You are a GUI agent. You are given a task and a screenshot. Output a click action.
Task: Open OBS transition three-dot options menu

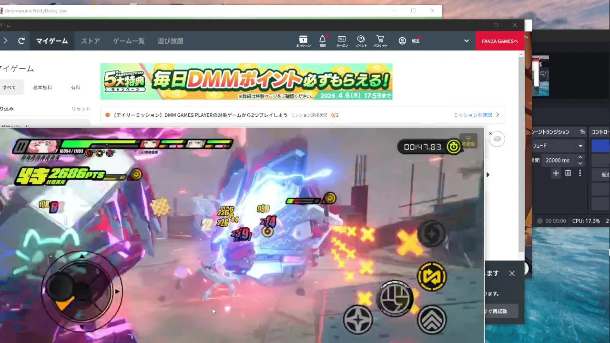coord(580,173)
